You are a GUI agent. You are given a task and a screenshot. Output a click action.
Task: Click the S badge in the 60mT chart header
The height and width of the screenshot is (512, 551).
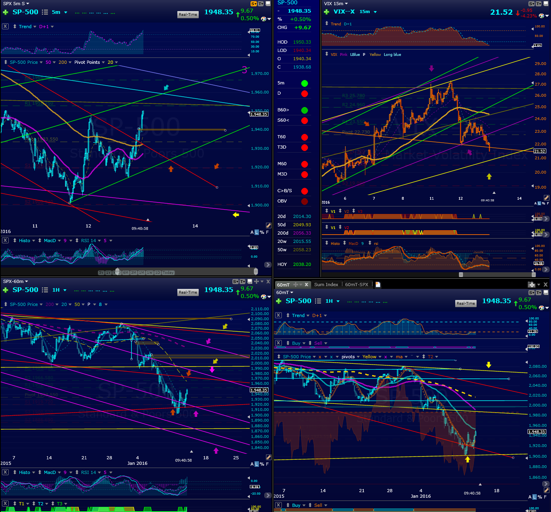click(531, 292)
